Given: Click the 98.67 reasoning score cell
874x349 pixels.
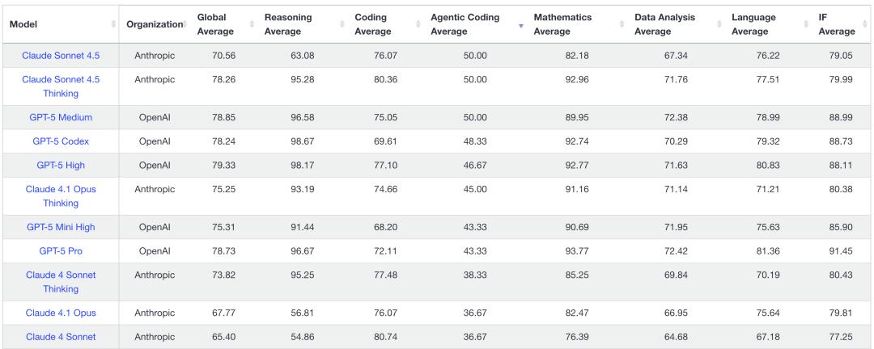Looking at the screenshot, I should [310, 141].
